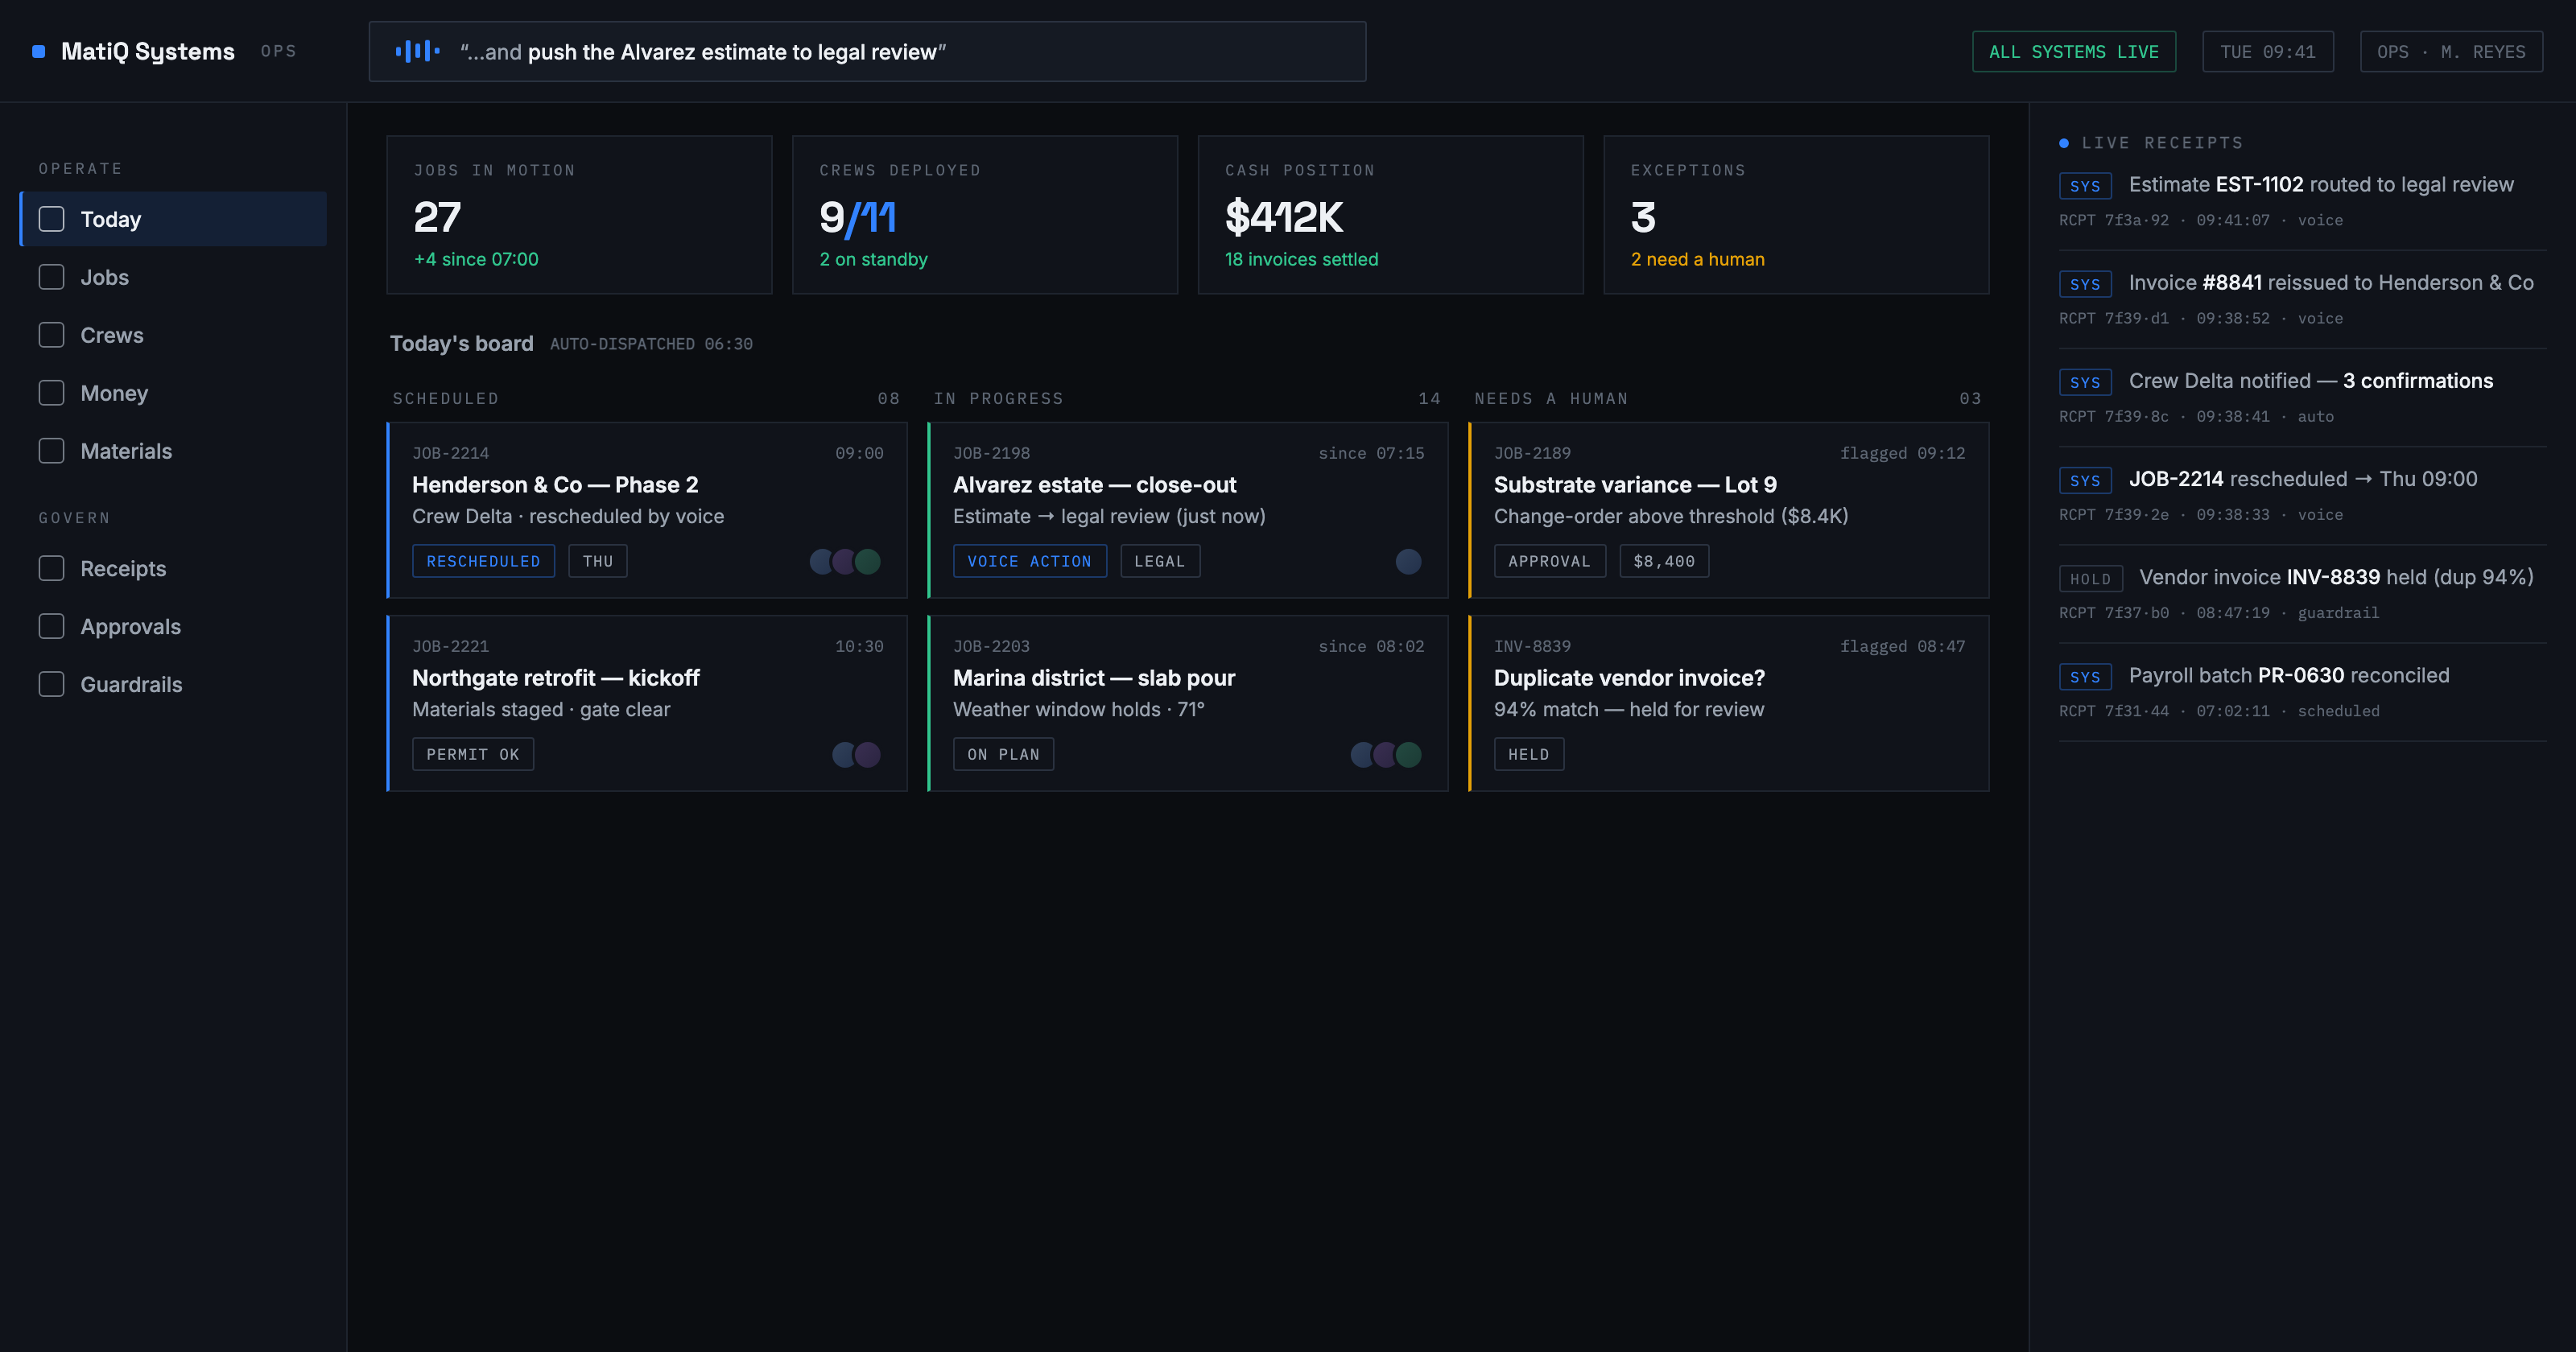Image resolution: width=2576 pixels, height=1352 pixels.
Task: Click the TUE 09:41 clock badge
Action: pyautogui.click(x=2267, y=51)
